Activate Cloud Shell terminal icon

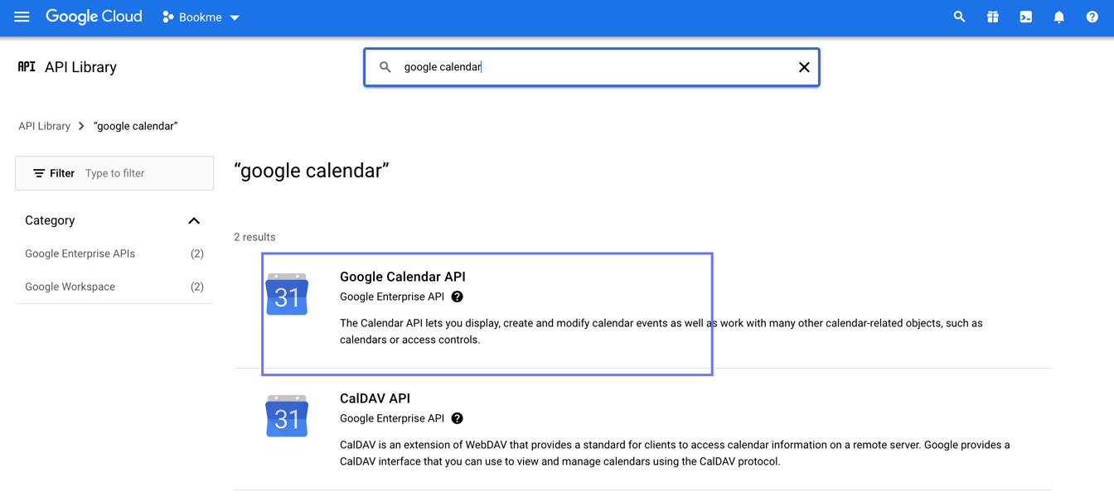[1025, 17]
